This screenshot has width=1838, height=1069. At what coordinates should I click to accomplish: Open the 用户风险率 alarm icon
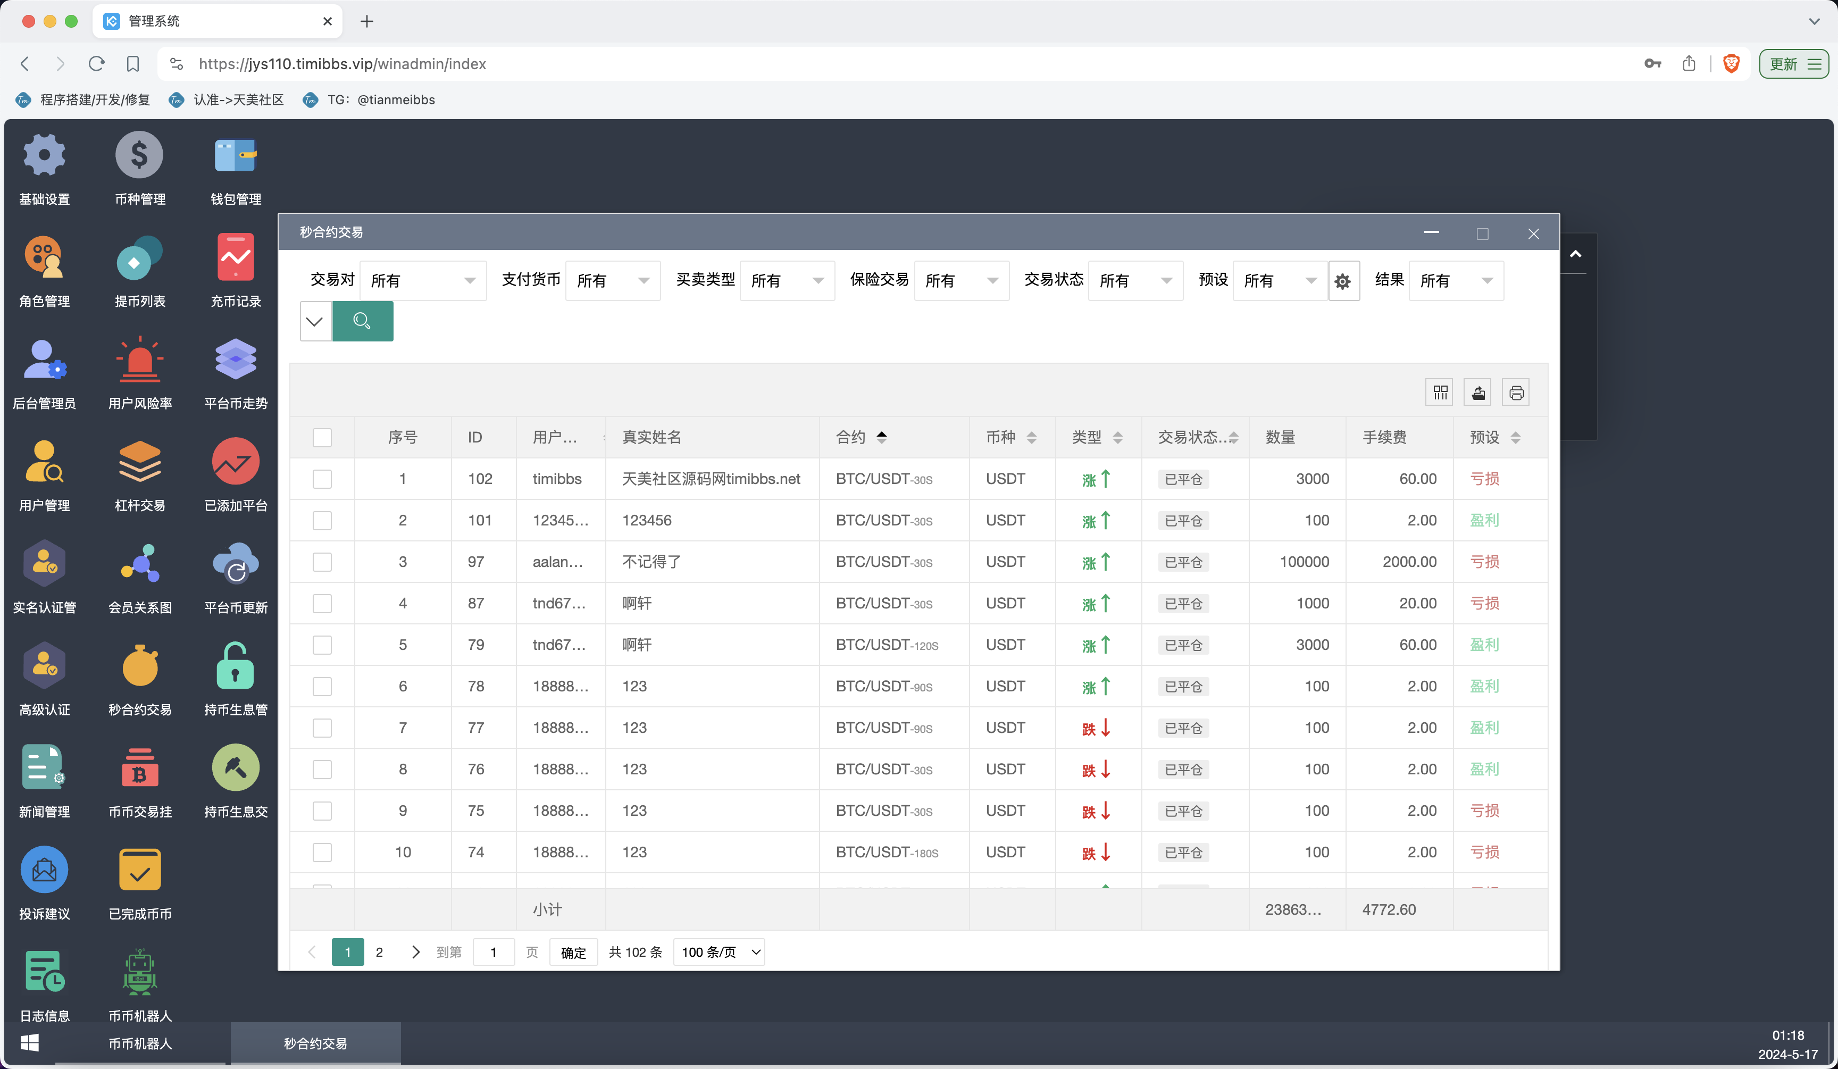coord(139,359)
